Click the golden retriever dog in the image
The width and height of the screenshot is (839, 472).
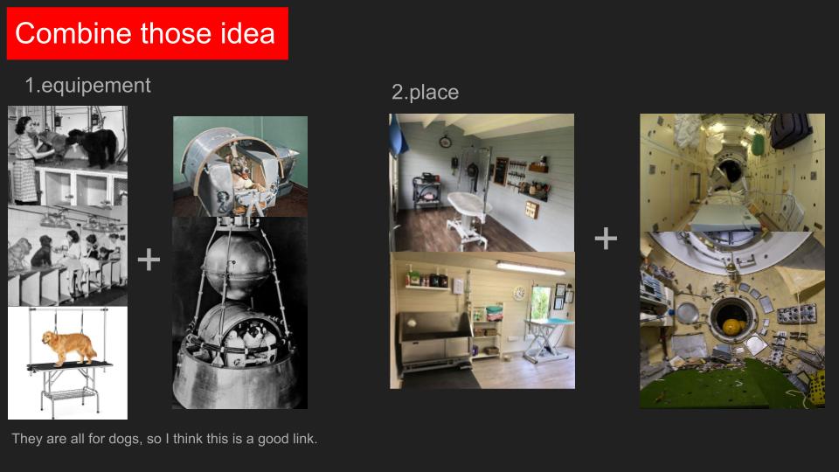(68, 347)
